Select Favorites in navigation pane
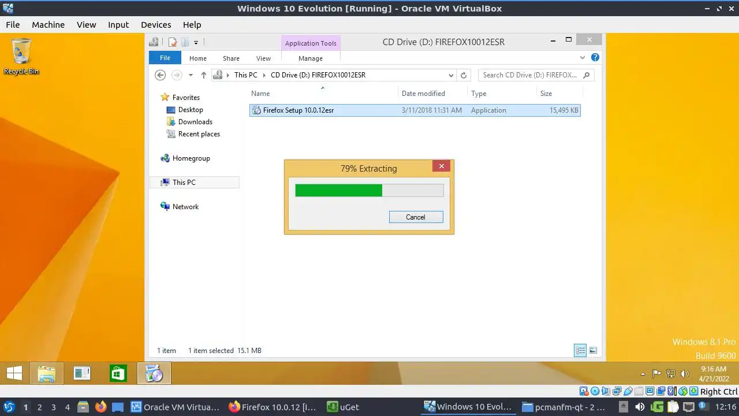The image size is (739, 416). point(180,98)
